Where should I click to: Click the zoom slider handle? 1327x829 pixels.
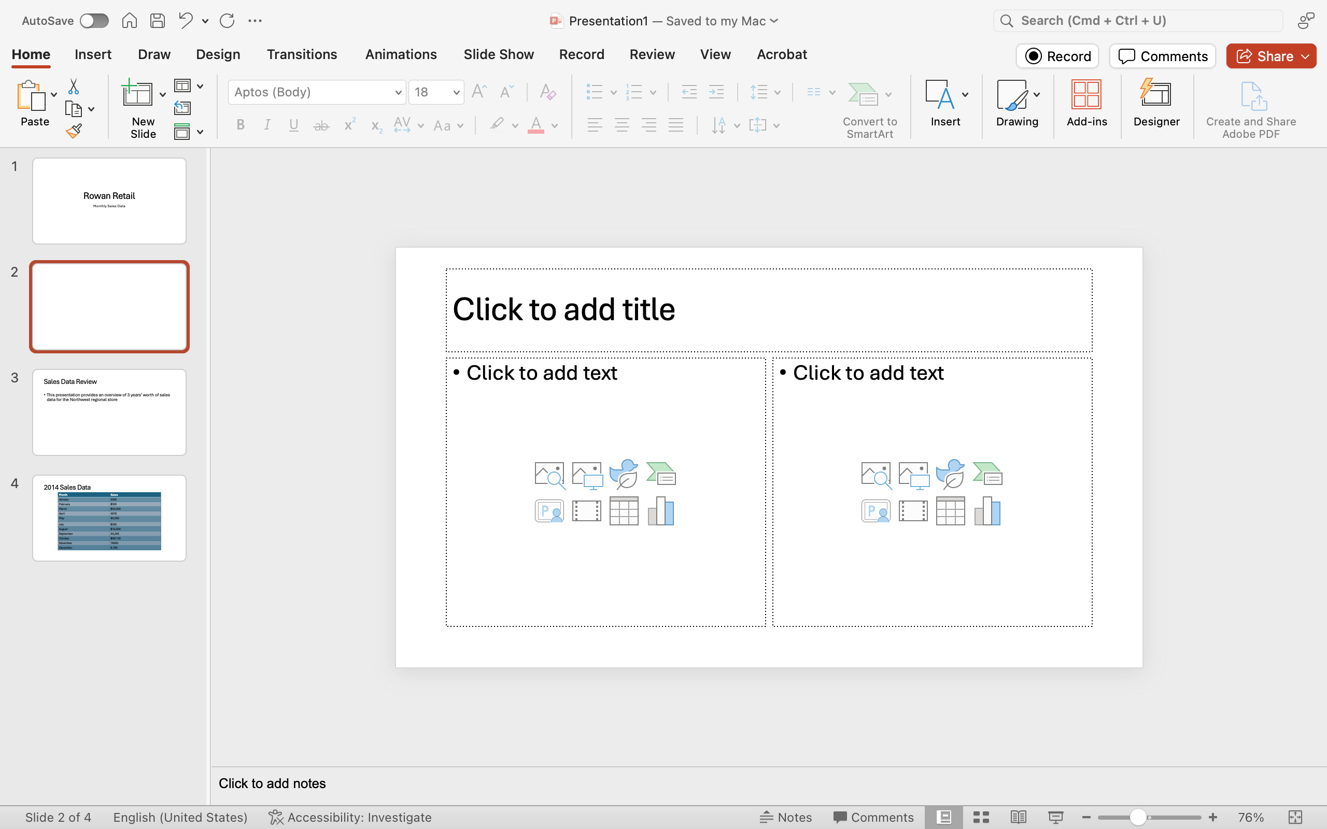[1138, 817]
